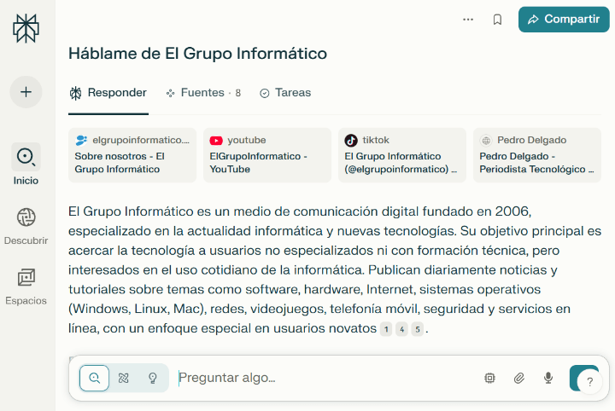The width and height of the screenshot is (615, 411).
Task: Open Inicio in the sidebar
Action: pos(26,164)
